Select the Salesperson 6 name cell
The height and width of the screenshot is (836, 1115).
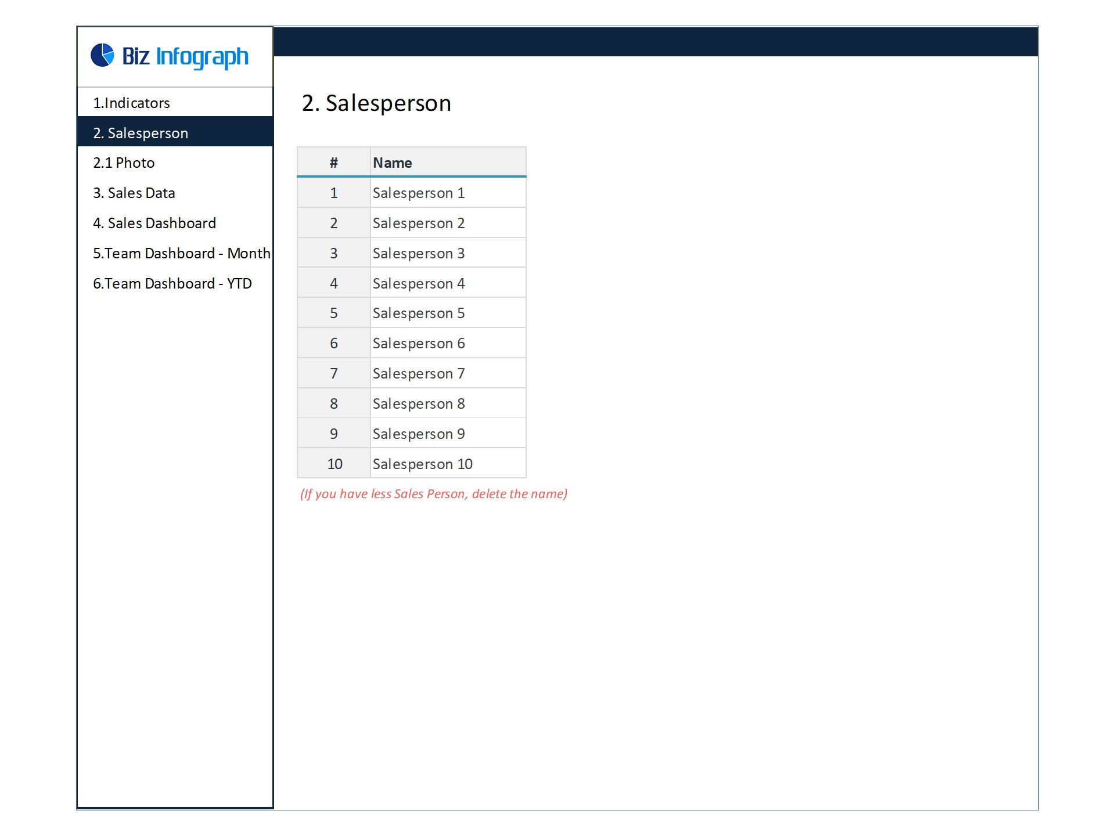[448, 343]
